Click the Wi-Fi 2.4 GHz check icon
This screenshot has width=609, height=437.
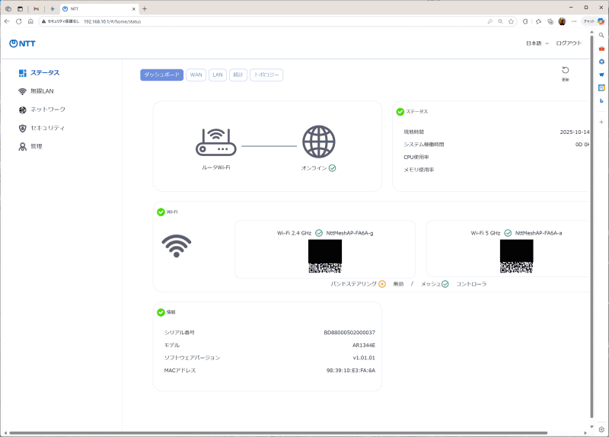pos(319,233)
